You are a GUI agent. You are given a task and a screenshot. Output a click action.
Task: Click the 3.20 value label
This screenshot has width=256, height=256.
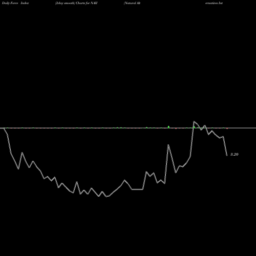234,155
